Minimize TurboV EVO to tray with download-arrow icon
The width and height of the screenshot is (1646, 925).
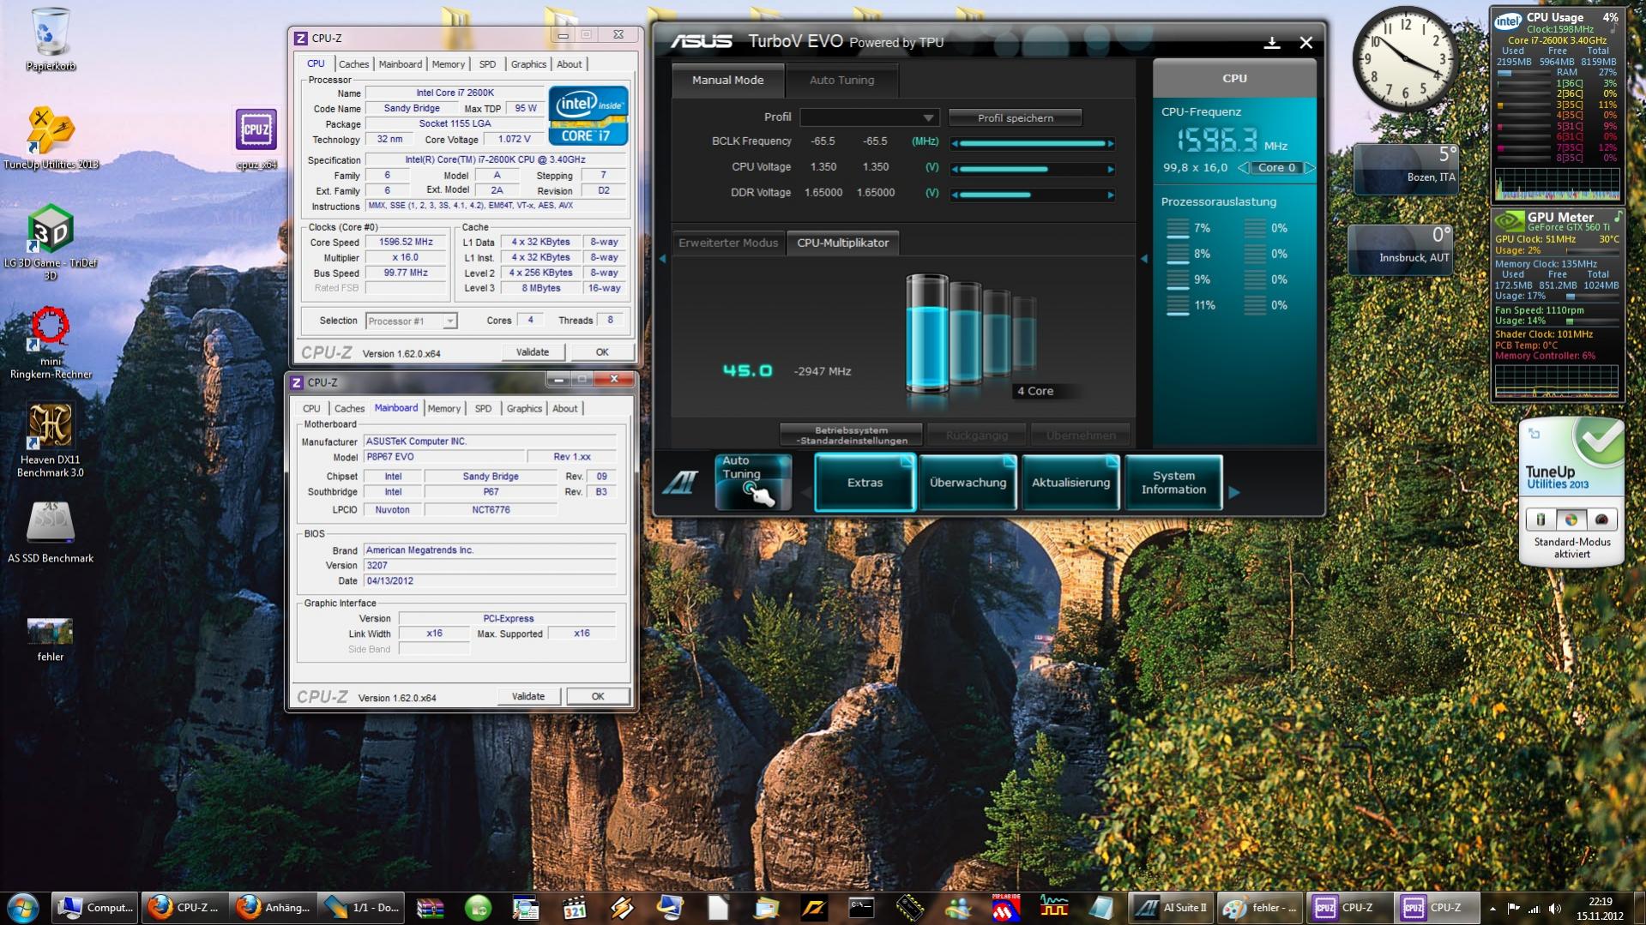[1272, 42]
